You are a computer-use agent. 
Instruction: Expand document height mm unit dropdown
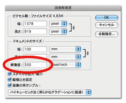[65, 57]
